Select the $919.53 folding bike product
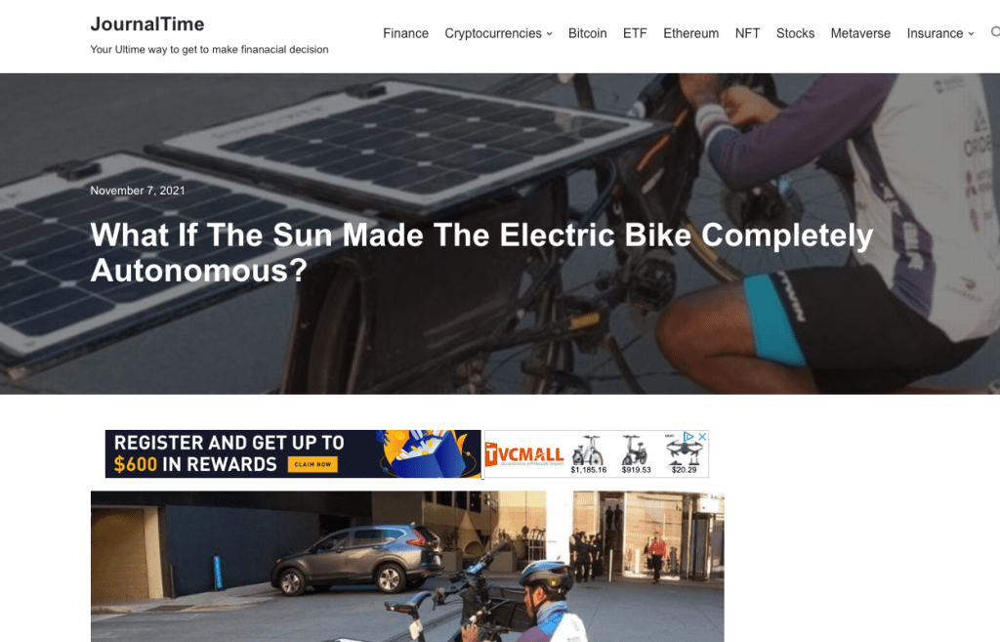Viewport: 1000px width, 642px height. tap(636, 454)
